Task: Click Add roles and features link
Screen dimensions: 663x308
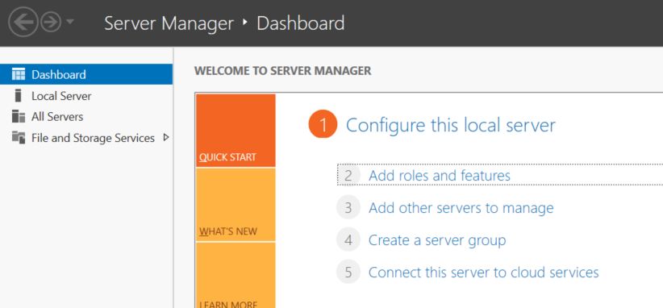Action: click(x=440, y=175)
